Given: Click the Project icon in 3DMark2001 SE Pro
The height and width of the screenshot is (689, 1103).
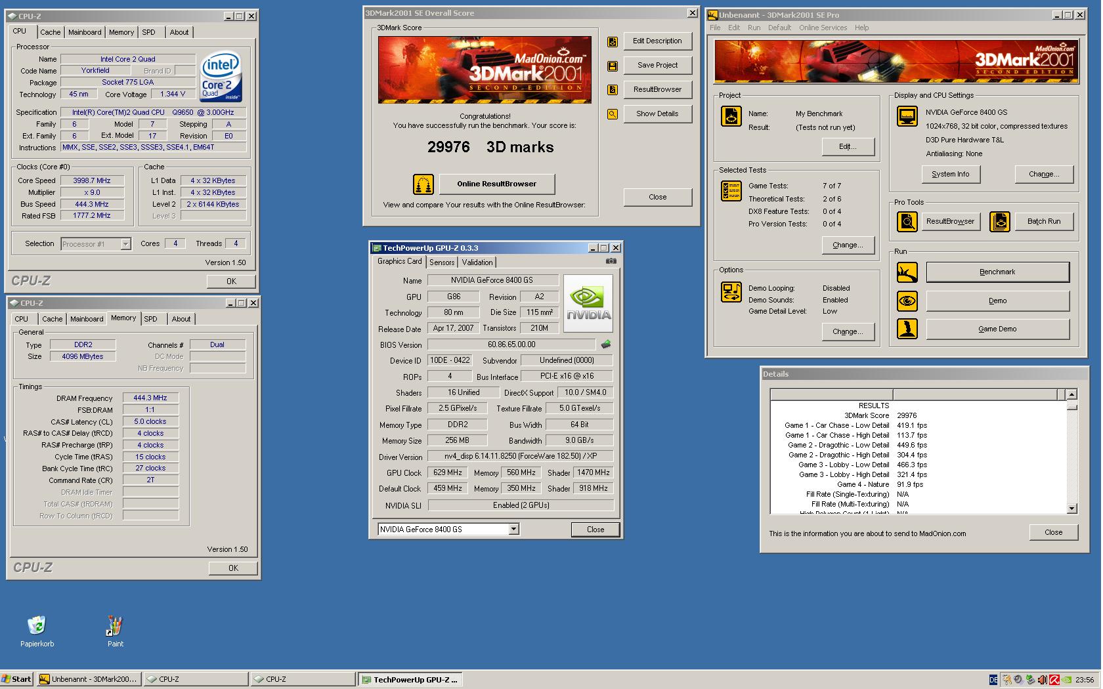Looking at the screenshot, I should 731,116.
